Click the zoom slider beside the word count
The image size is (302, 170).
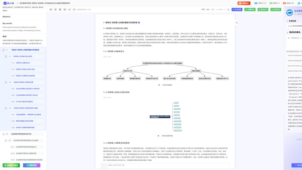(220, 9)
